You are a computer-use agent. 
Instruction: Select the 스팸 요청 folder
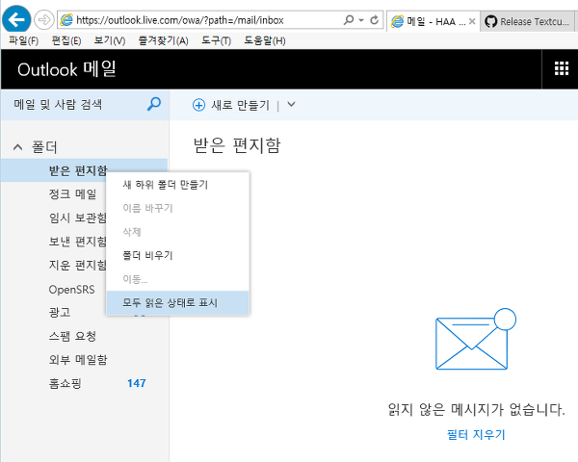[72, 336]
